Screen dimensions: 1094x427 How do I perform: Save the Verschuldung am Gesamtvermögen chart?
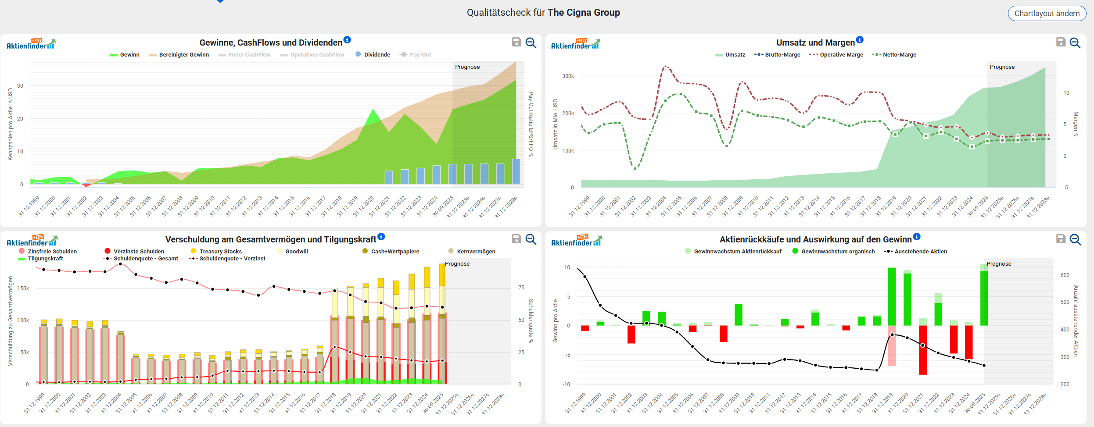pos(517,239)
